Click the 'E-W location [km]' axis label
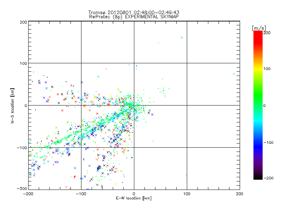This screenshot has height=211, width=282. tap(134, 198)
